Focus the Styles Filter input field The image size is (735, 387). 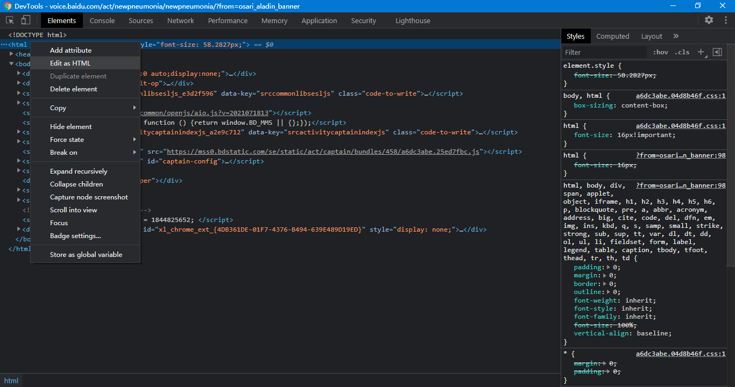tap(604, 52)
